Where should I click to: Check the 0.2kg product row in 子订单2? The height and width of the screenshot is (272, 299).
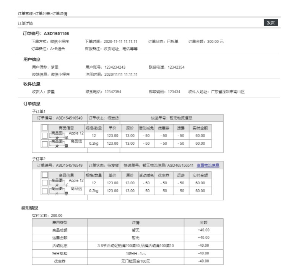(x=45, y=191)
